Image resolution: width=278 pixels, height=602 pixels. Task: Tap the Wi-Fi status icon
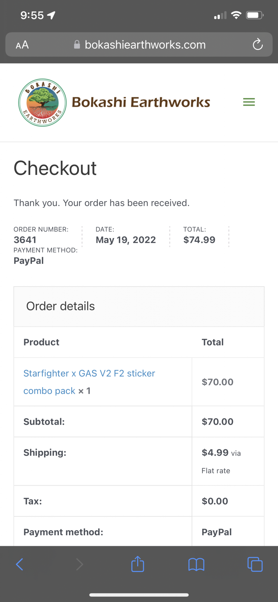coord(236,15)
